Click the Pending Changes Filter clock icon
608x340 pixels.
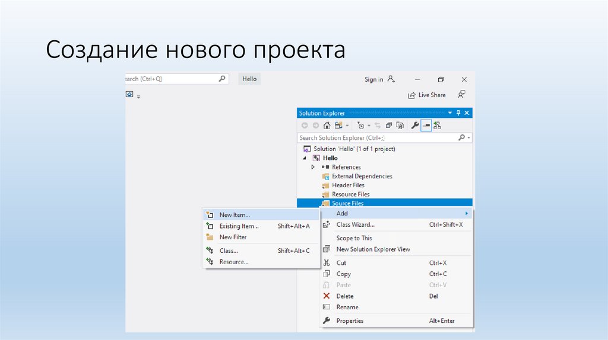(360, 126)
